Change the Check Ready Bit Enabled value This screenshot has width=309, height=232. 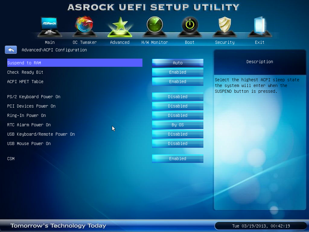pyautogui.click(x=177, y=72)
